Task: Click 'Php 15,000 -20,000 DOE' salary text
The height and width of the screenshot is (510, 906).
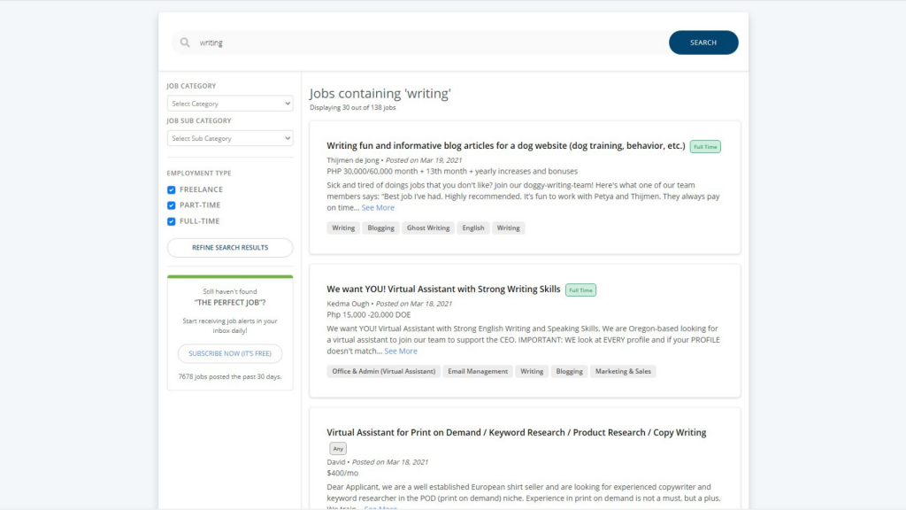Action: [x=369, y=314]
